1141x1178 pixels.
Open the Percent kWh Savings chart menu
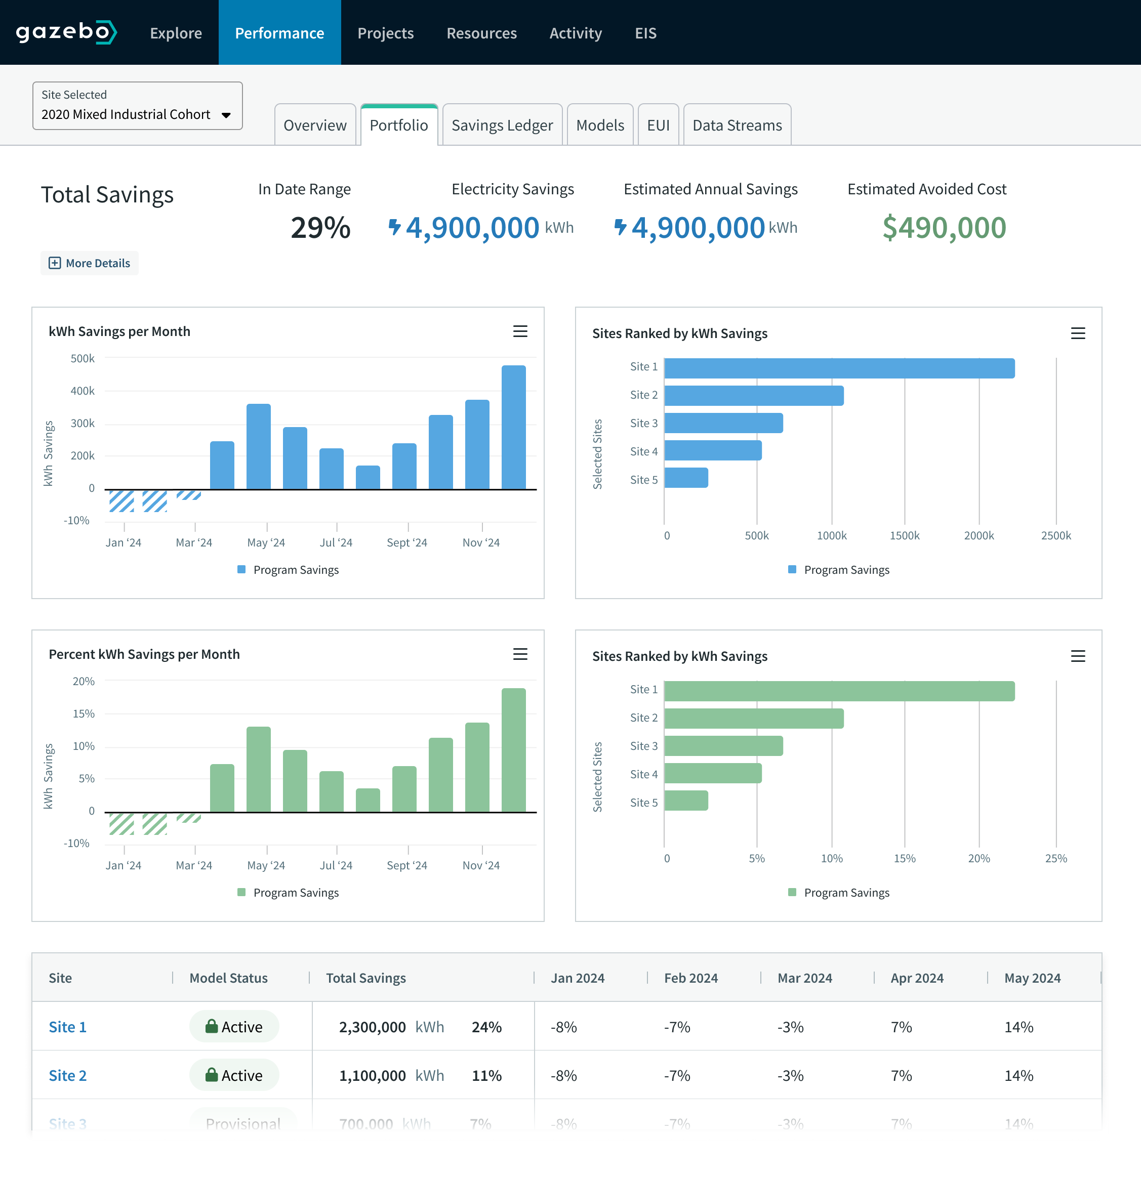[520, 654]
